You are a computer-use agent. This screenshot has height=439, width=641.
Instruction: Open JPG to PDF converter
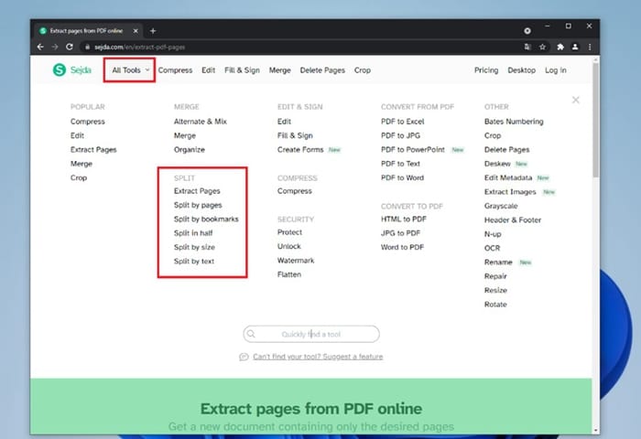point(401,233)
